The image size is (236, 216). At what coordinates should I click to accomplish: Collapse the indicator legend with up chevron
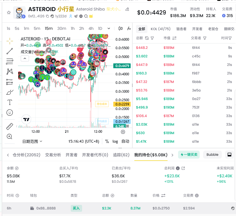pyautogui.click(x=25, y=59)
